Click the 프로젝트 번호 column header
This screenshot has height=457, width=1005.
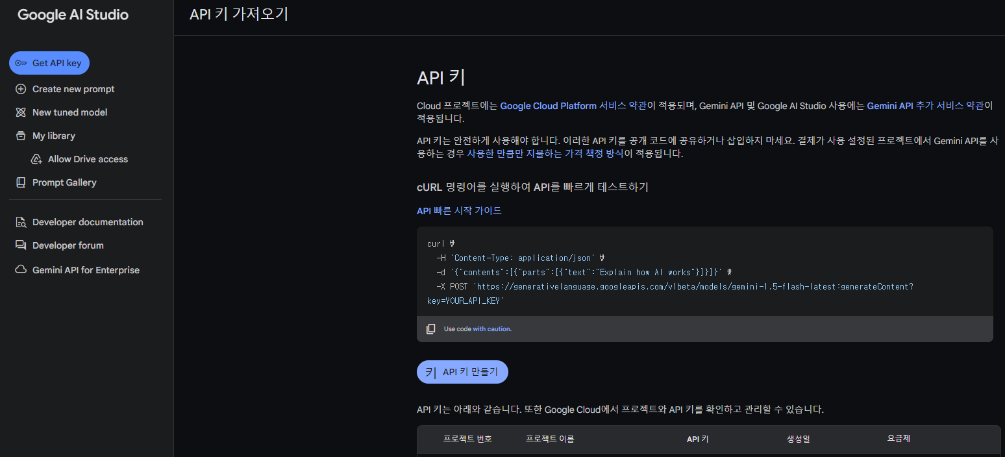point(467,439)
